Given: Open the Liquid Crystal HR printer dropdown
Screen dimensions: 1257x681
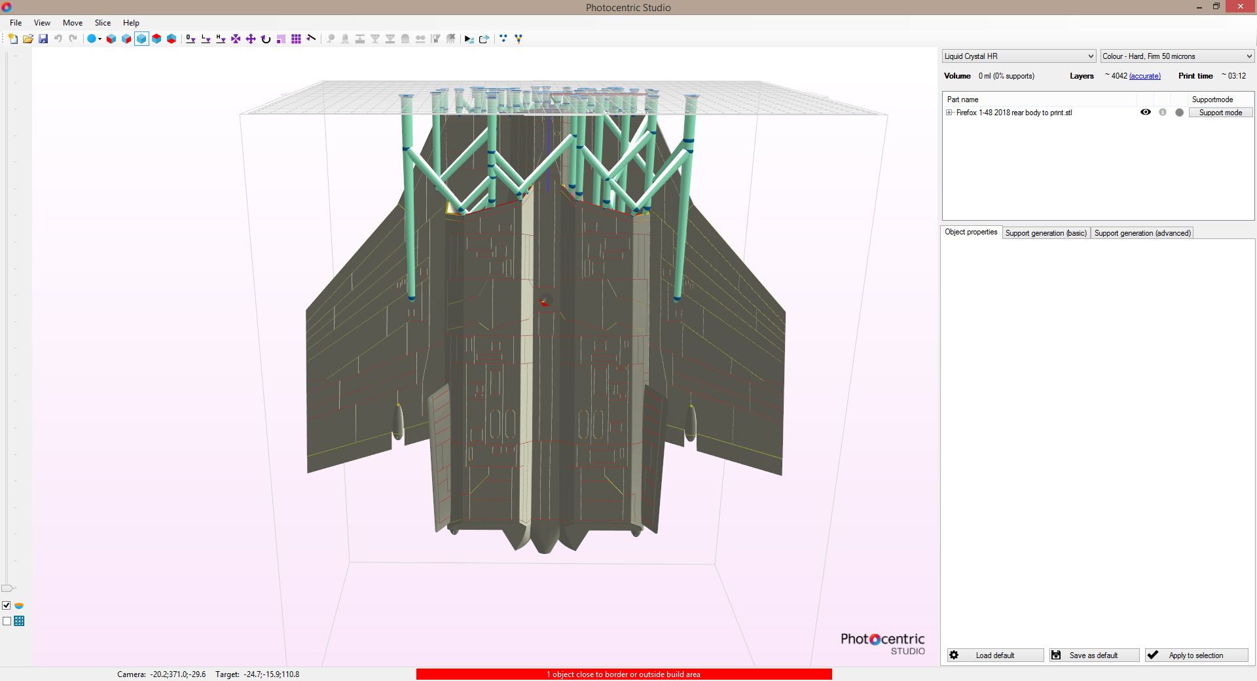Looking at the screenshot, I should click(x=1019, y=56).
